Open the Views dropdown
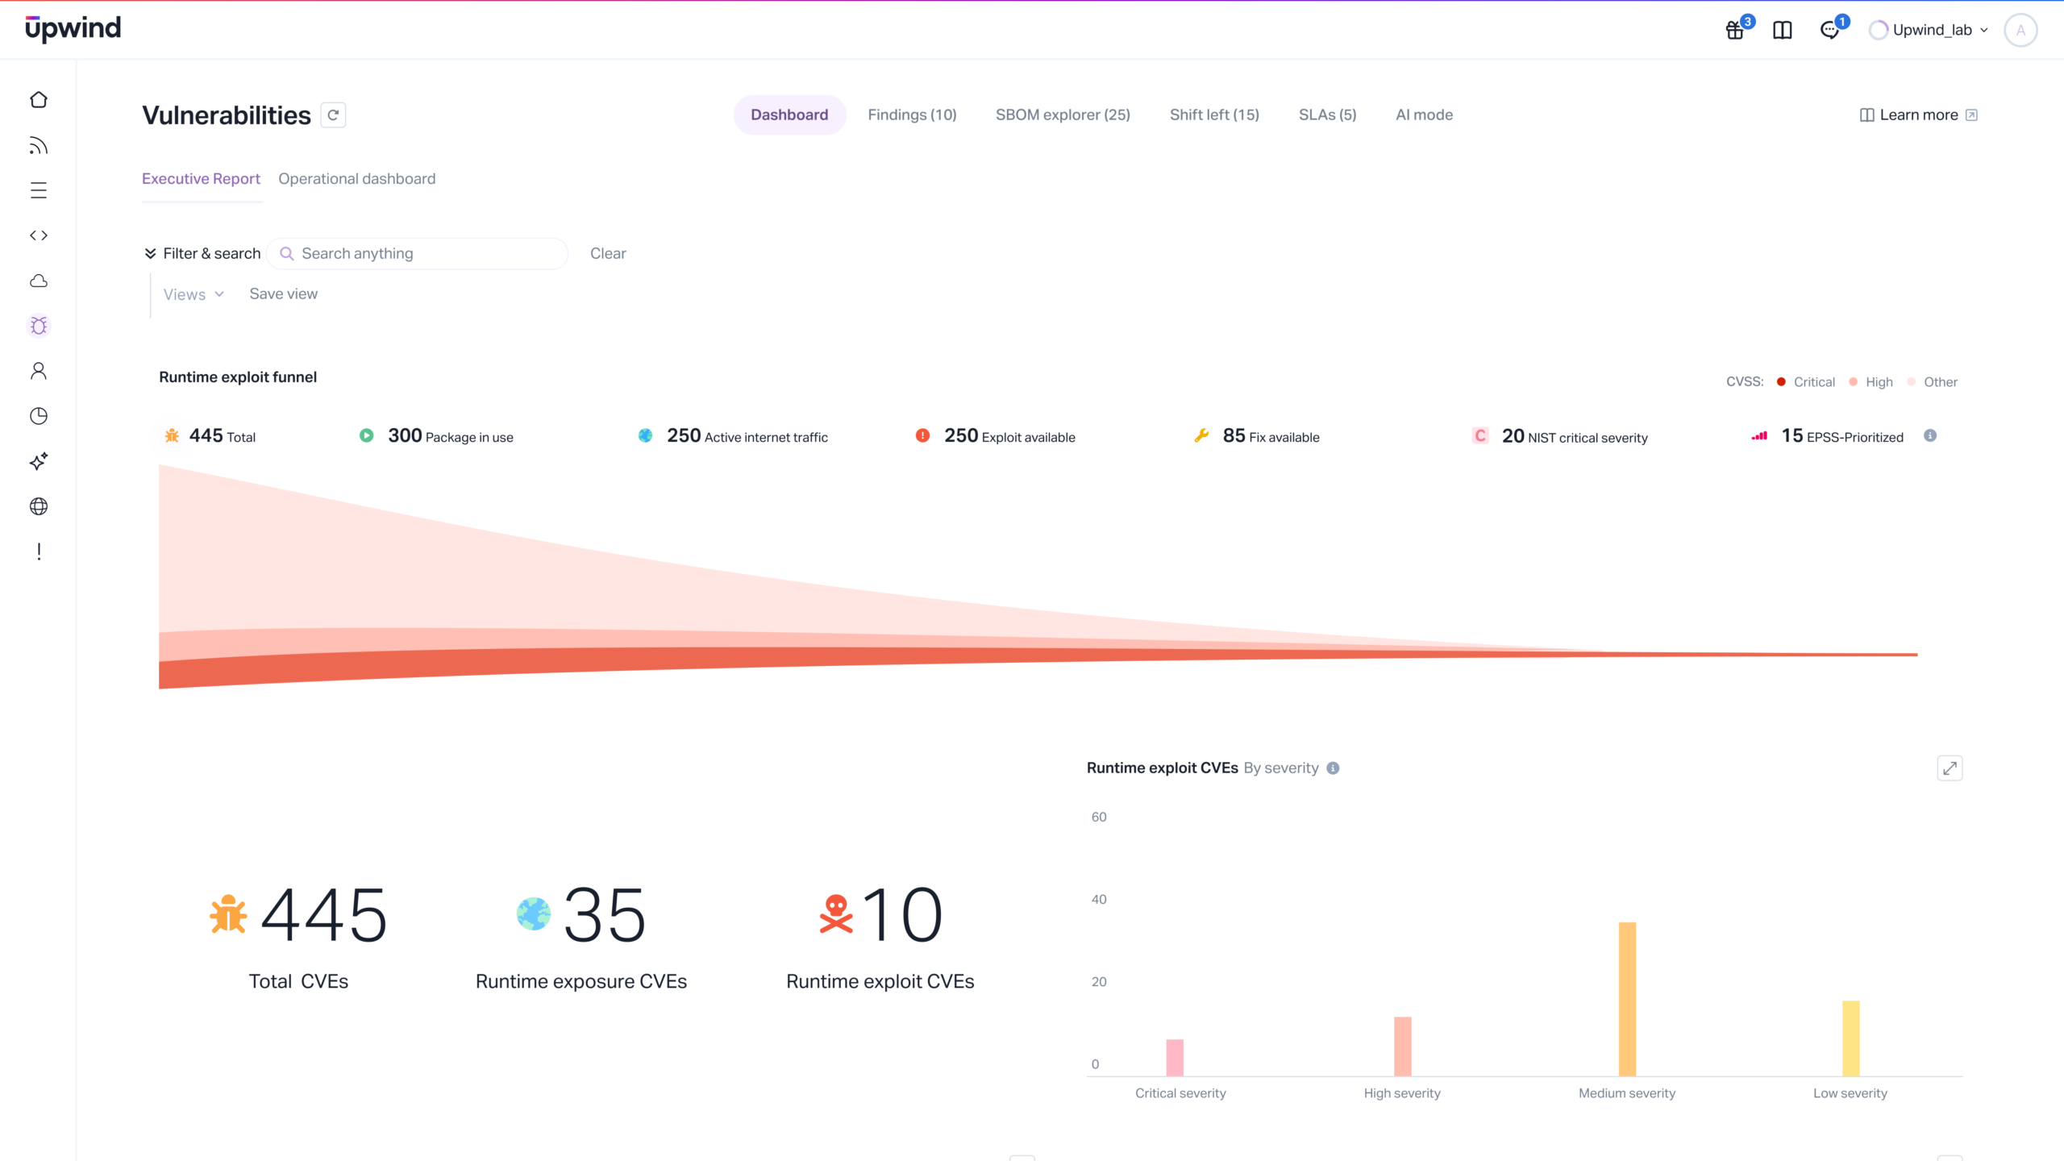This screenshot has width=2064, height=1161. tap(192, 293)
